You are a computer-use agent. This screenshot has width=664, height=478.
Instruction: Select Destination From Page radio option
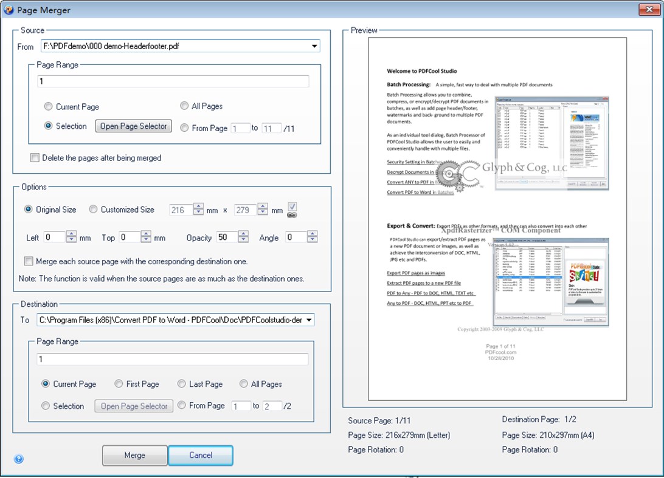click(182, 405)
